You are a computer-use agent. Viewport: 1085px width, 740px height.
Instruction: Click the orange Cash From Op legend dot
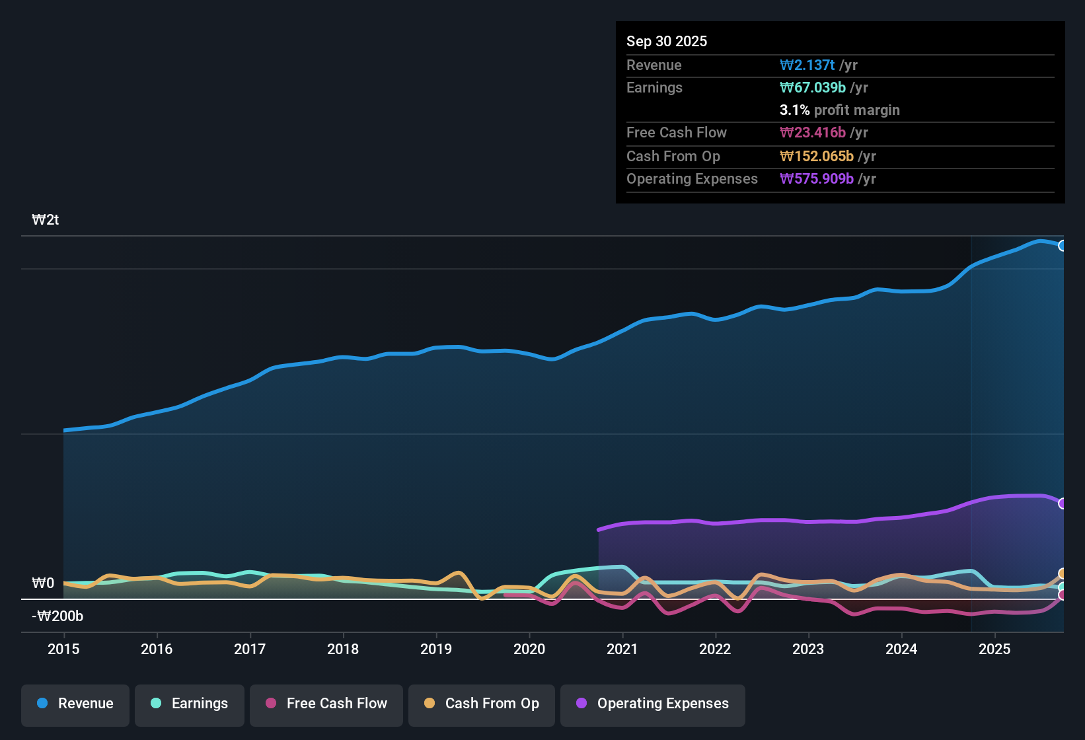[x=430, y=704]
